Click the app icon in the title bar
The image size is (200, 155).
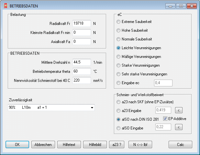tap(5, 6)
